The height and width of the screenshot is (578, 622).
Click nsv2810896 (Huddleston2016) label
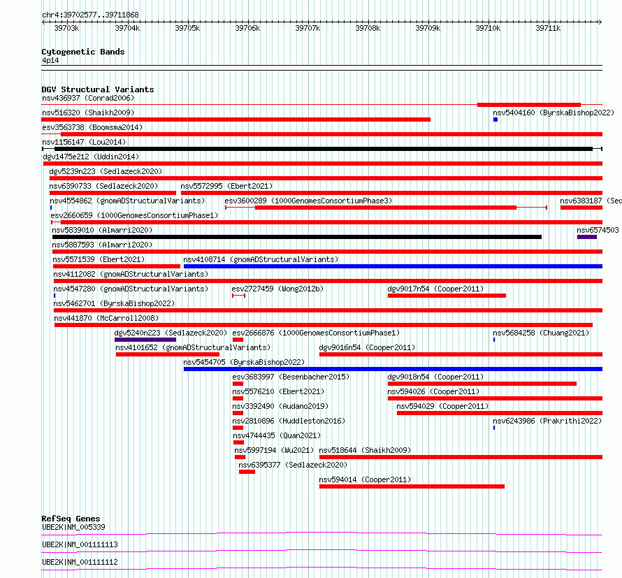point(289,421)
